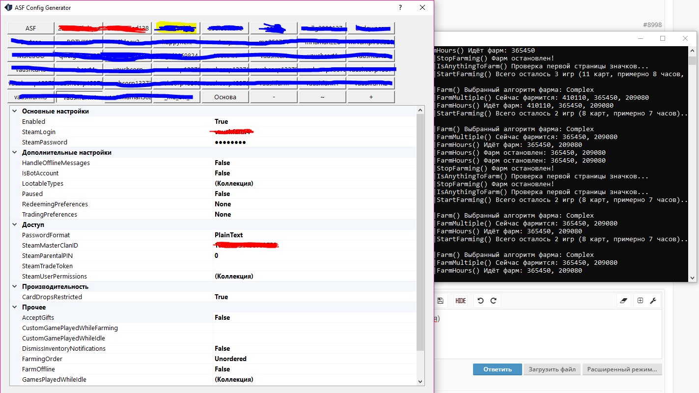699x393 pixels.
Task: Select the GamesPlayedWhileIdle property row
Action: pyautogui.click(x=213, y=379)
